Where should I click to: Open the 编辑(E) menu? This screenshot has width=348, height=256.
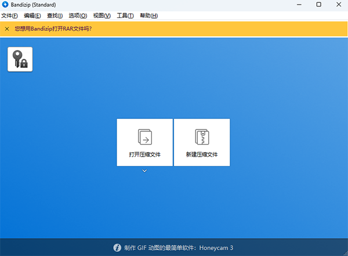tap(32, 16)
